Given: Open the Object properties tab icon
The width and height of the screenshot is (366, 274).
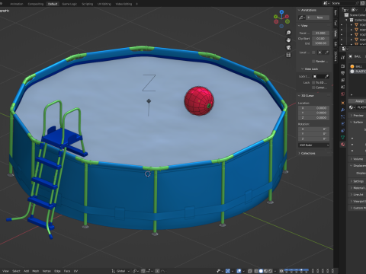Looking at the screenshot, I should 342,103.
